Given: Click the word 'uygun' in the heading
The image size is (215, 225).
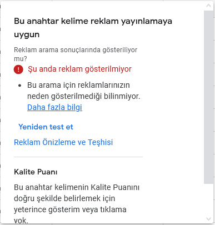Looking at the screenshot, I should 27,35.
